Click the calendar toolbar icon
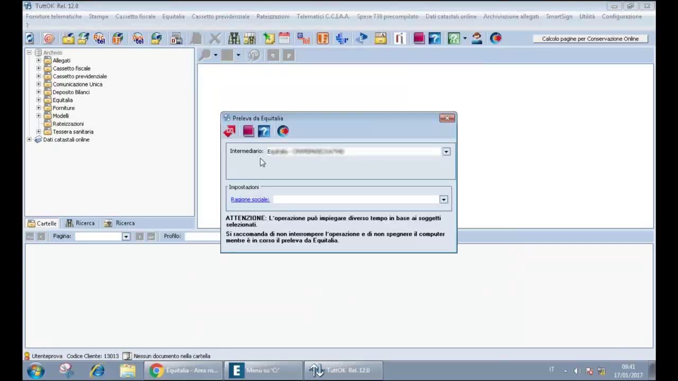The width and height of the screenshot is (678, 381). pyautogui.click(x=284, y=38)
